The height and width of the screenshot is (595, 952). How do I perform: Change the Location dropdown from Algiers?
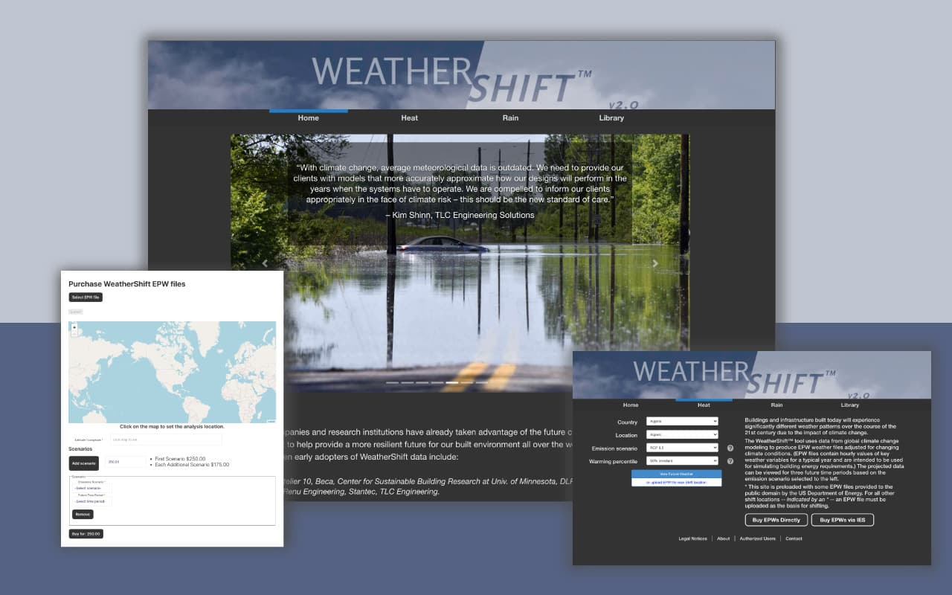pyautogui.click(x=681, y=435)
